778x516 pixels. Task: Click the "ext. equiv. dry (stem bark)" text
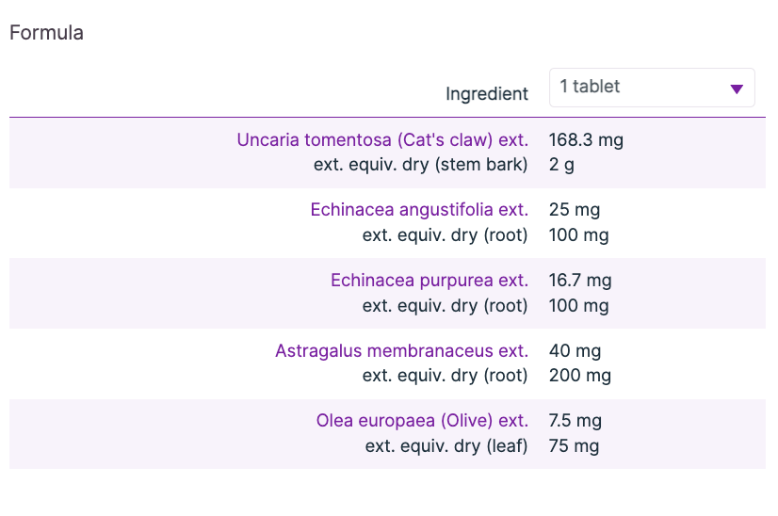click(x=420, y=165)
